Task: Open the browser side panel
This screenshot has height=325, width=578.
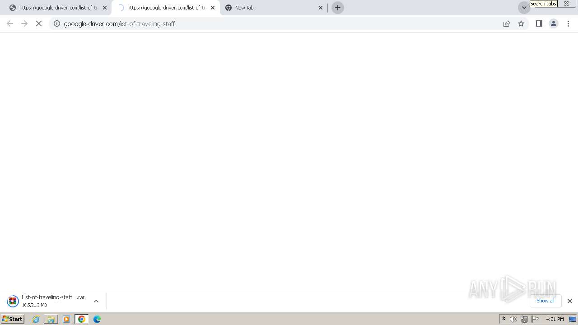Action: click(539, 23)
